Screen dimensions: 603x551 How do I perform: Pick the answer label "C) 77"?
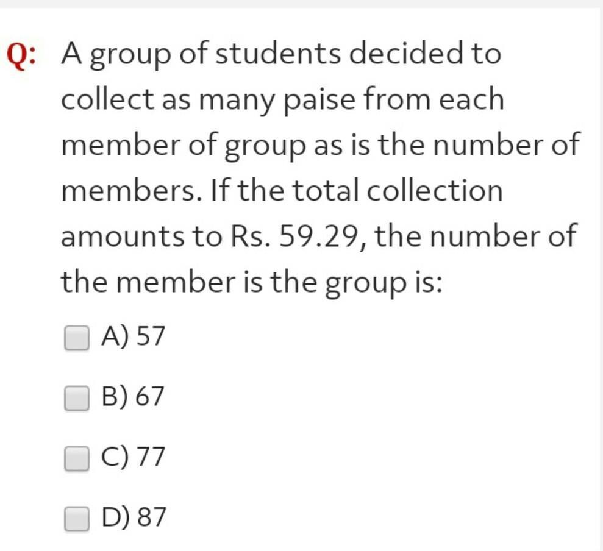point(134,457)
